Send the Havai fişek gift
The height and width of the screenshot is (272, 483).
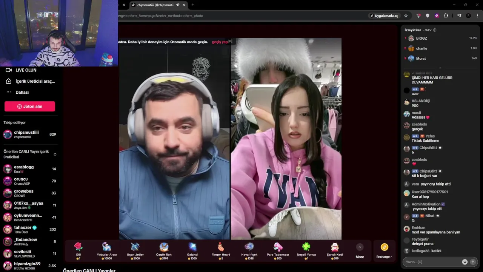click(x=249, y=251)
